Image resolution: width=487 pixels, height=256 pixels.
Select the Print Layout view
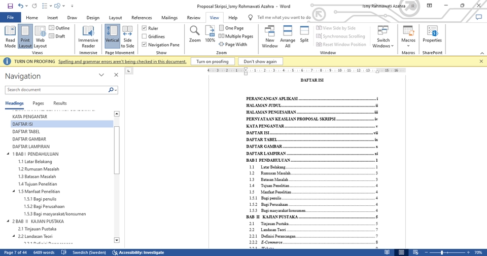click(25, 36)
